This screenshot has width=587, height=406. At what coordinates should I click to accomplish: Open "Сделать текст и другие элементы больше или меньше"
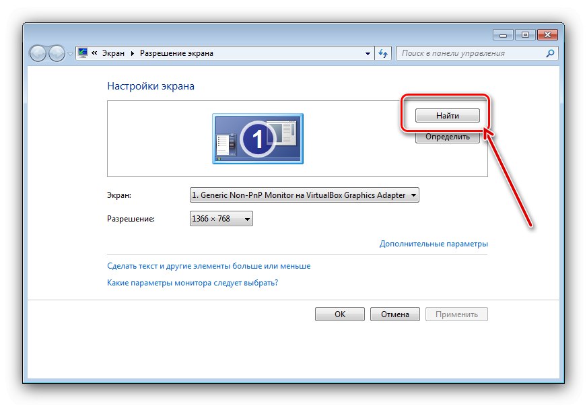209,266
